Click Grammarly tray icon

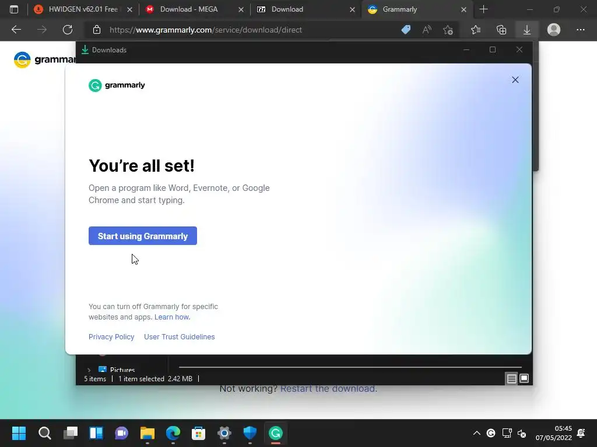[491, 433]
